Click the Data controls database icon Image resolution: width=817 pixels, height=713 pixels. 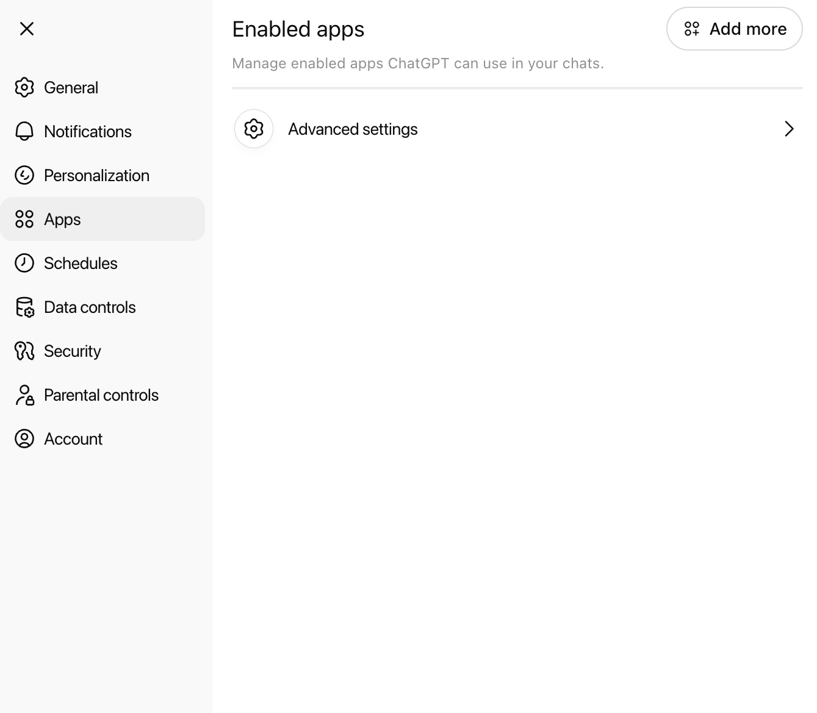(x=24, y=307)
